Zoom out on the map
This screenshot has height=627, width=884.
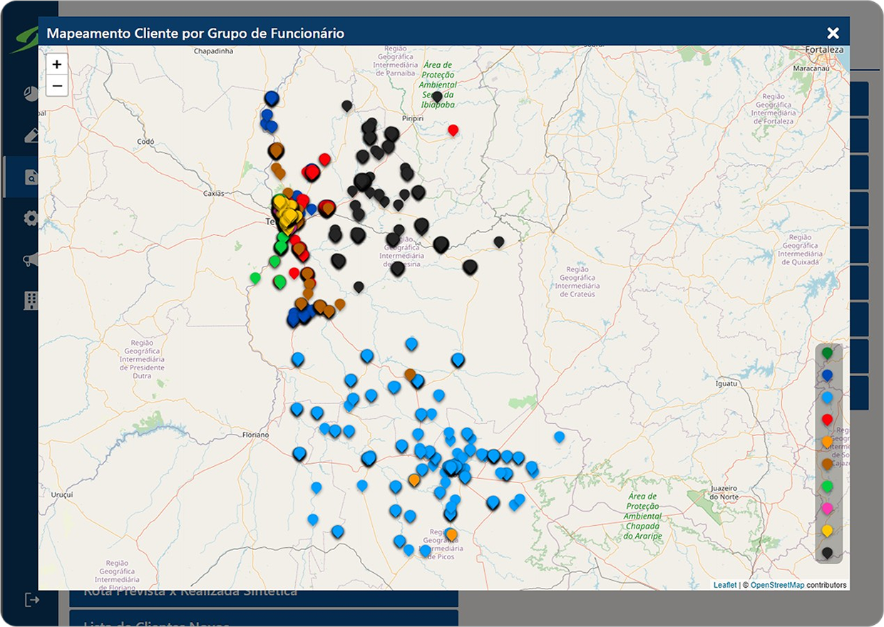(x=57, y=86)
